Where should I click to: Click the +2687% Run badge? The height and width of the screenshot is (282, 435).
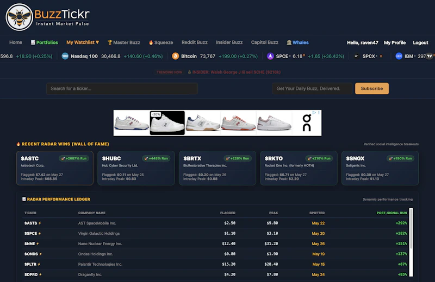pos(74,158)
